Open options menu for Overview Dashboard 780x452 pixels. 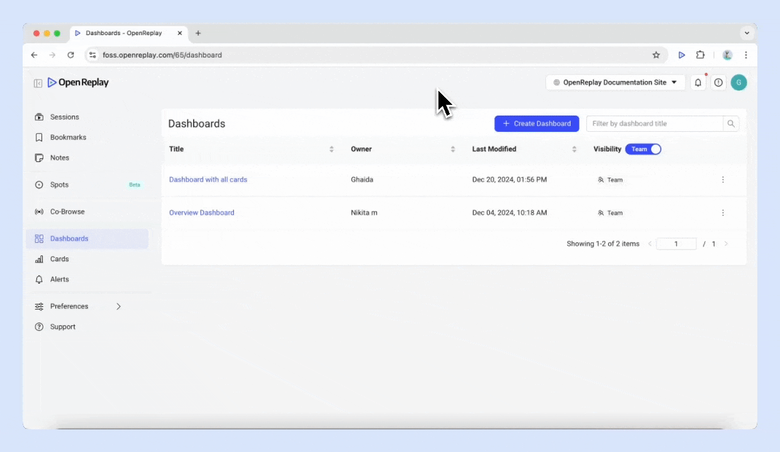[723, 213]
